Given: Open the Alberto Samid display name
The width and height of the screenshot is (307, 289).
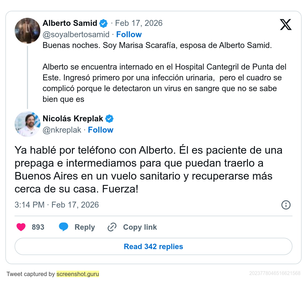Looking at the screenshot, I should (x=70, y=23).
